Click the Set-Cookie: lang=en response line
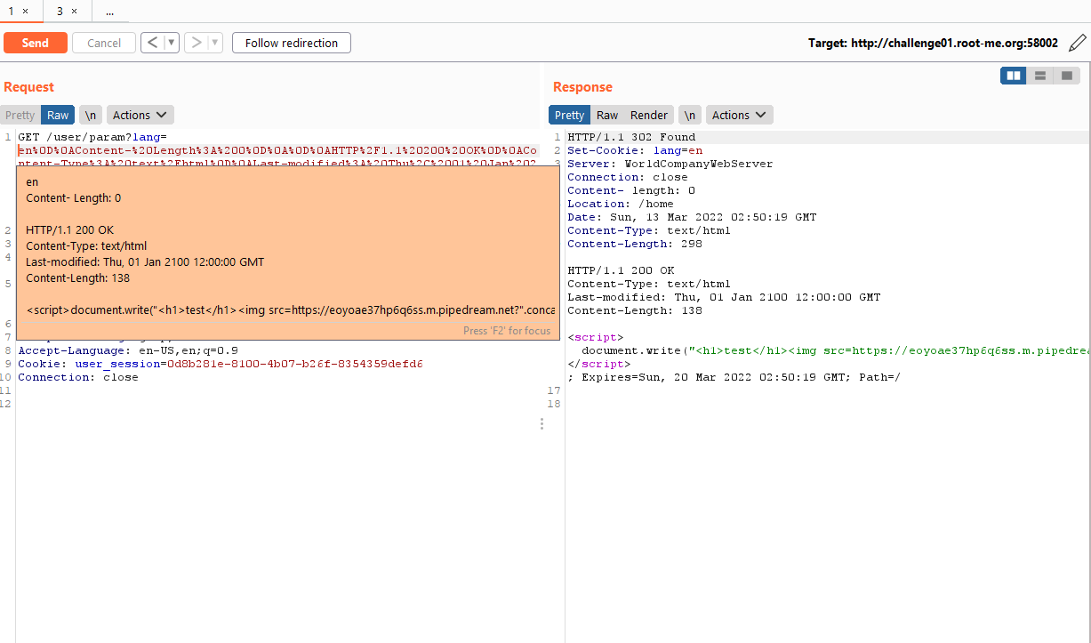 tap(635, 150)
